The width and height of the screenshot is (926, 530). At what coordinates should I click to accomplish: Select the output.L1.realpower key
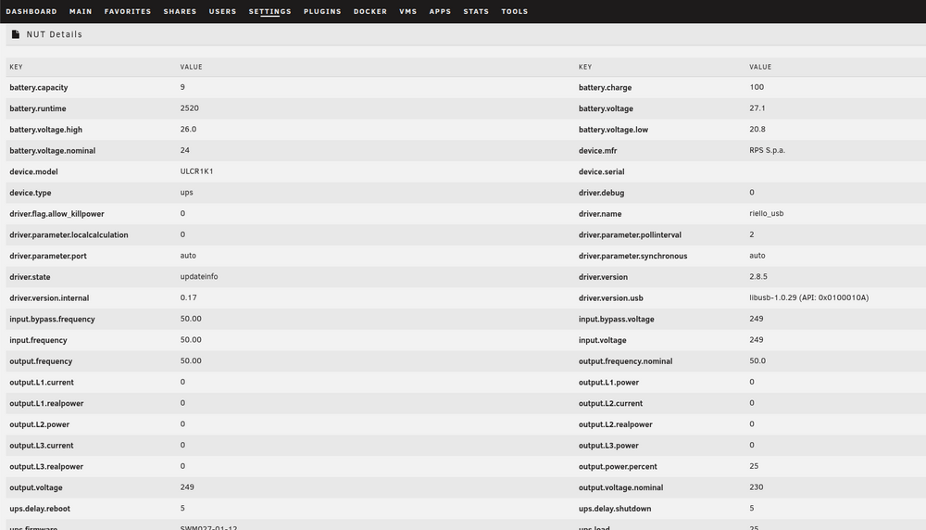46,404
